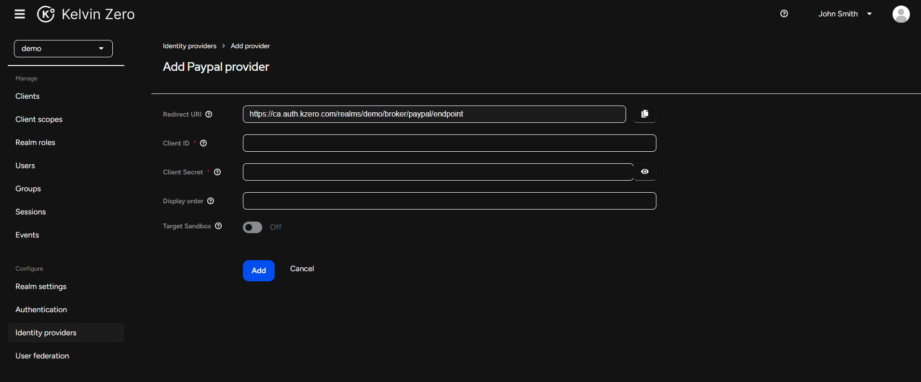
Task: Open Events in sidebar
Action: pyautogui.click(x=27, y=235)
